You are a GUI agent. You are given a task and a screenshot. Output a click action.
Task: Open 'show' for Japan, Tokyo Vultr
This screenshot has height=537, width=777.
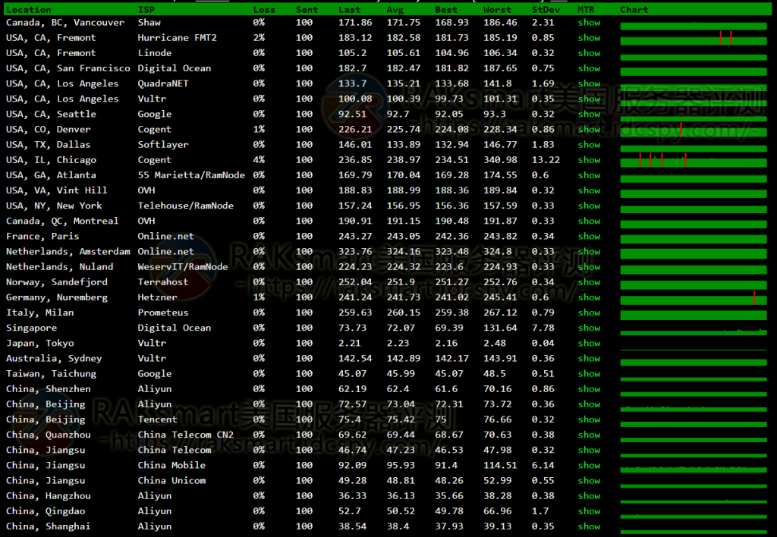589,344
